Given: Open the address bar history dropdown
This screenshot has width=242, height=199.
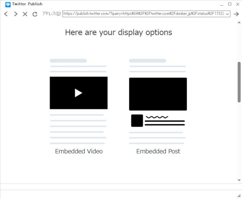Looking at the screenshot, I should (x=227, y=14).
